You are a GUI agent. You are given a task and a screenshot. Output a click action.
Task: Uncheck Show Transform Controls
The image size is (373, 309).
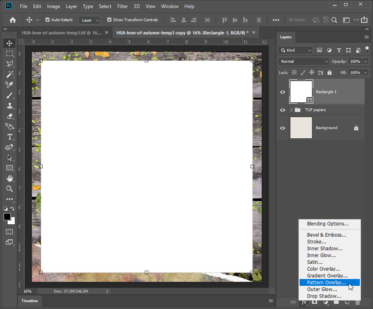110,20
